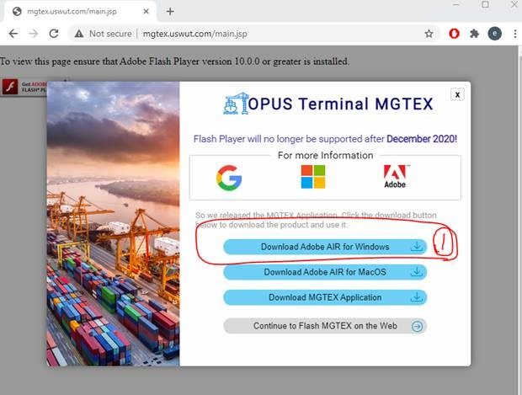Click the OPUS Terminal MGTEX heading
The height and width of the screenshot is (395, 522).
[x=340, y=104]
